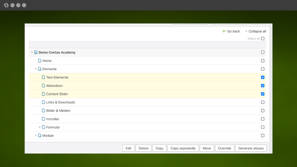Click the Links & Downloads page icon
This screenshot has width=297, height=167.
43,102
